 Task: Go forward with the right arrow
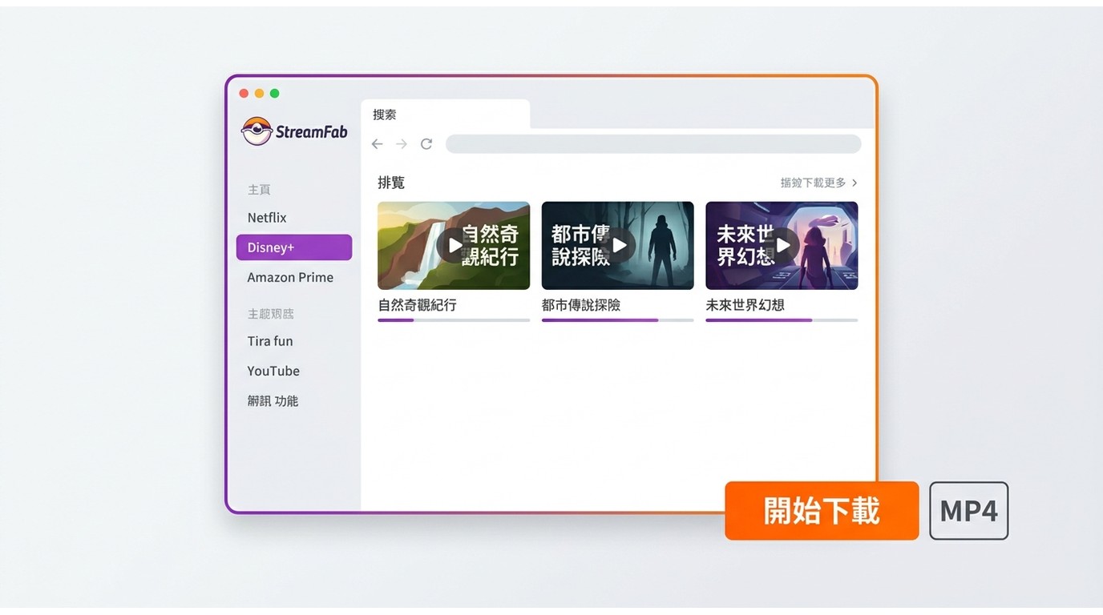coord(402,144)
